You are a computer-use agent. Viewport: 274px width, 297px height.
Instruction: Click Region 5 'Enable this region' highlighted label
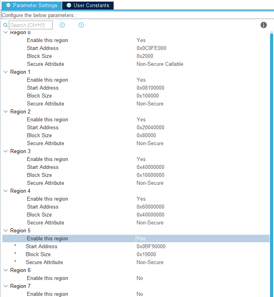[x=48, y=238]
